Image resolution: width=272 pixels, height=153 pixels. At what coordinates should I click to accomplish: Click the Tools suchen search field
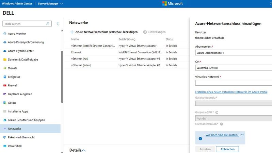pyautogui.click(x=27, y=24)
